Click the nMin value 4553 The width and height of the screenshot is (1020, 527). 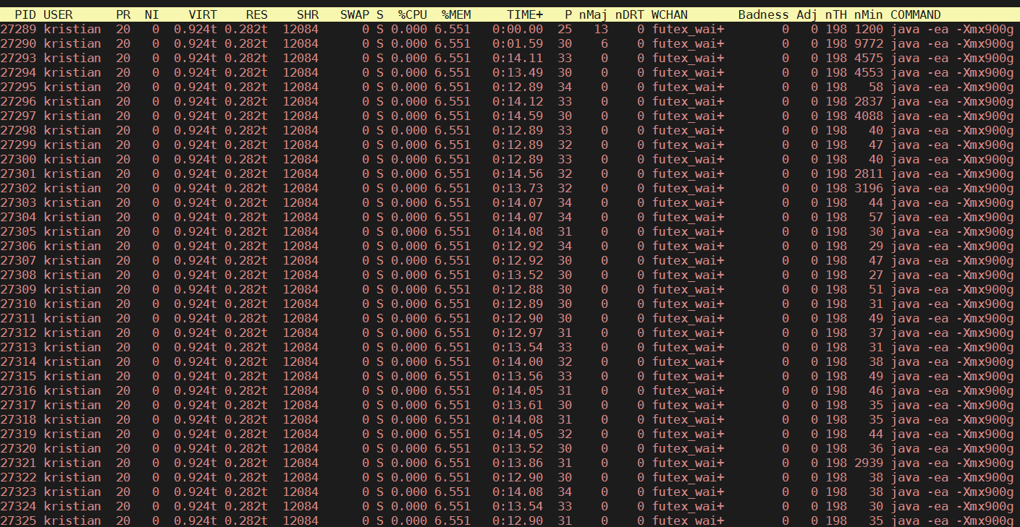[869, 72]
